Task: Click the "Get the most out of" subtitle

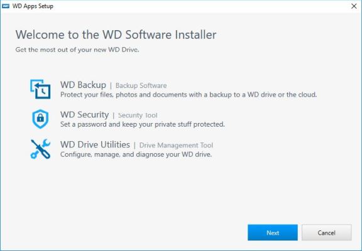Action: (x=77, y=50)
